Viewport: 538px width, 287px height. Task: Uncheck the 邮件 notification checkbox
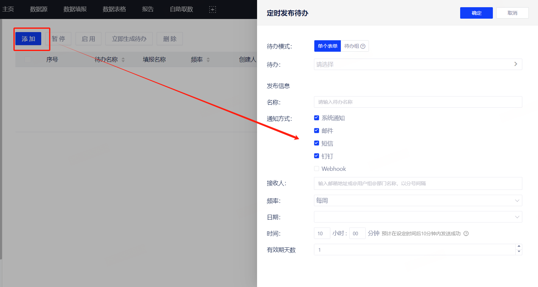click(317, 131)
